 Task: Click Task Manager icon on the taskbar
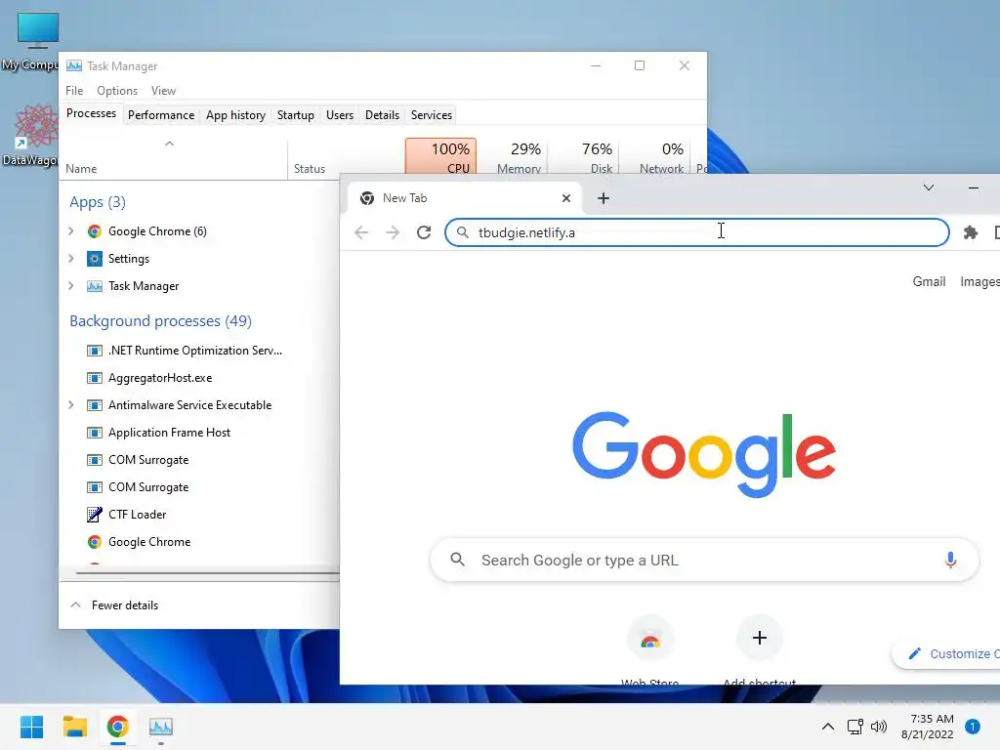pos(161,727)
